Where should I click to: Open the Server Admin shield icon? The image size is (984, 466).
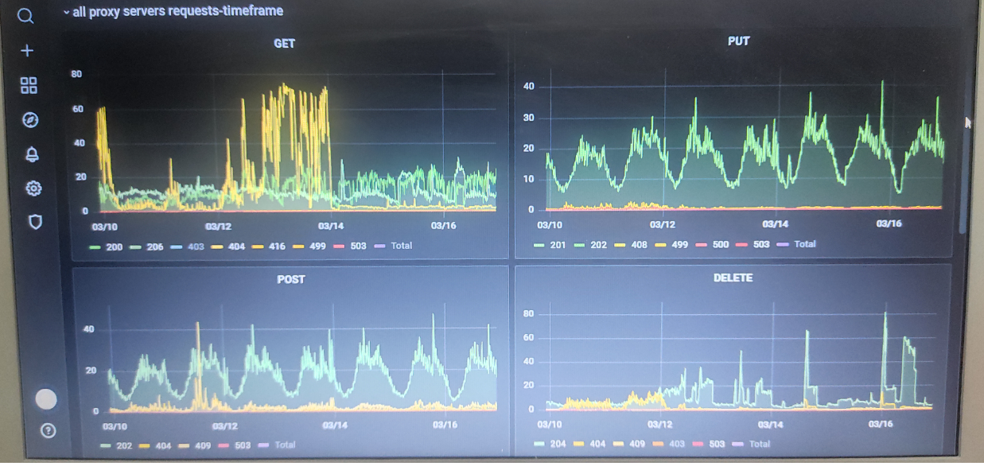tap(35, 222)
